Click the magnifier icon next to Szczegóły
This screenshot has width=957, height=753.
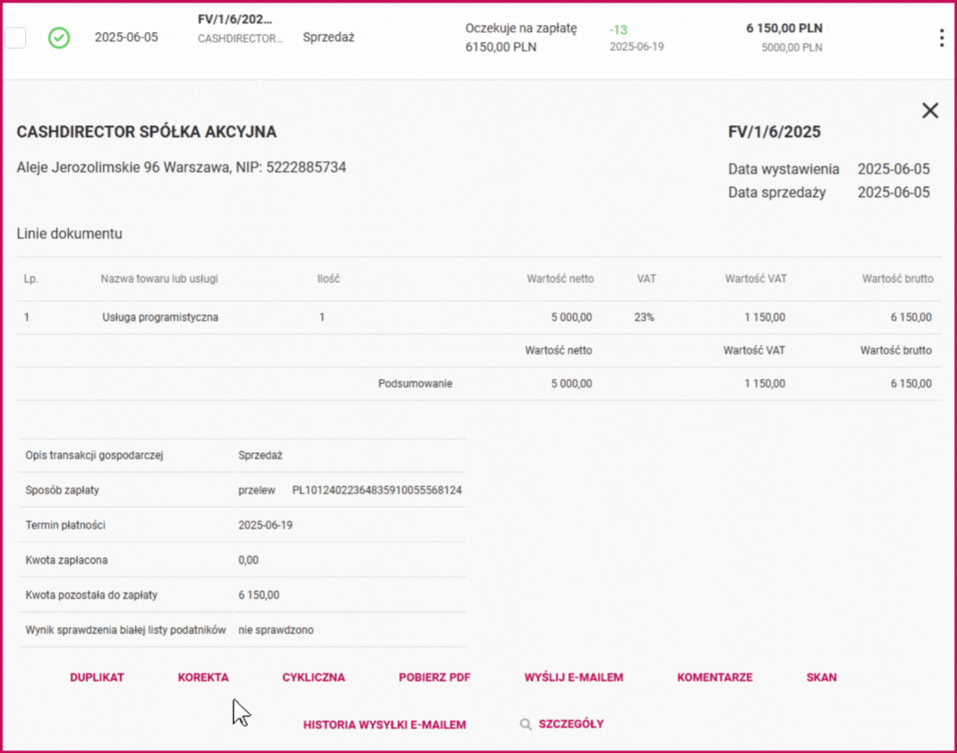pos(525,724)
